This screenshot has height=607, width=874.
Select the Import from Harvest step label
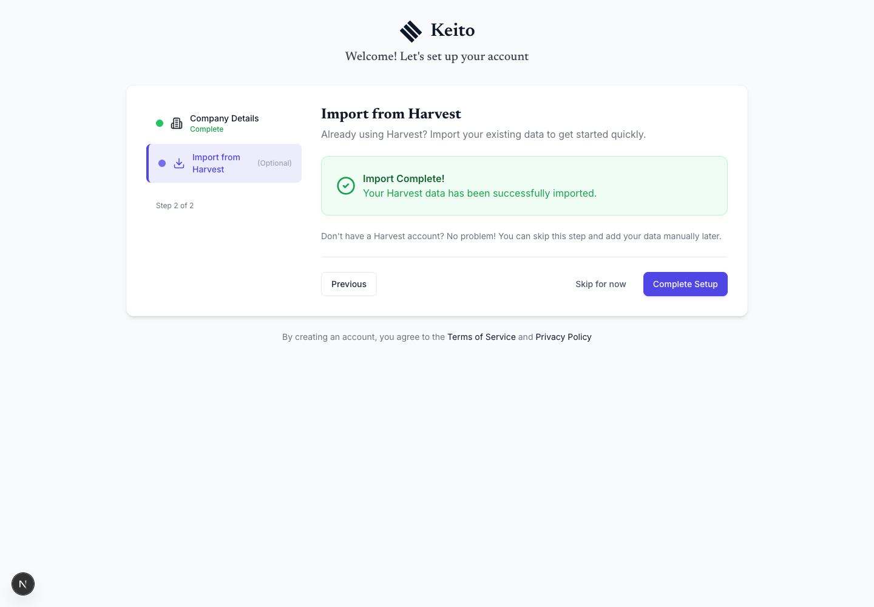pos(216,163)
